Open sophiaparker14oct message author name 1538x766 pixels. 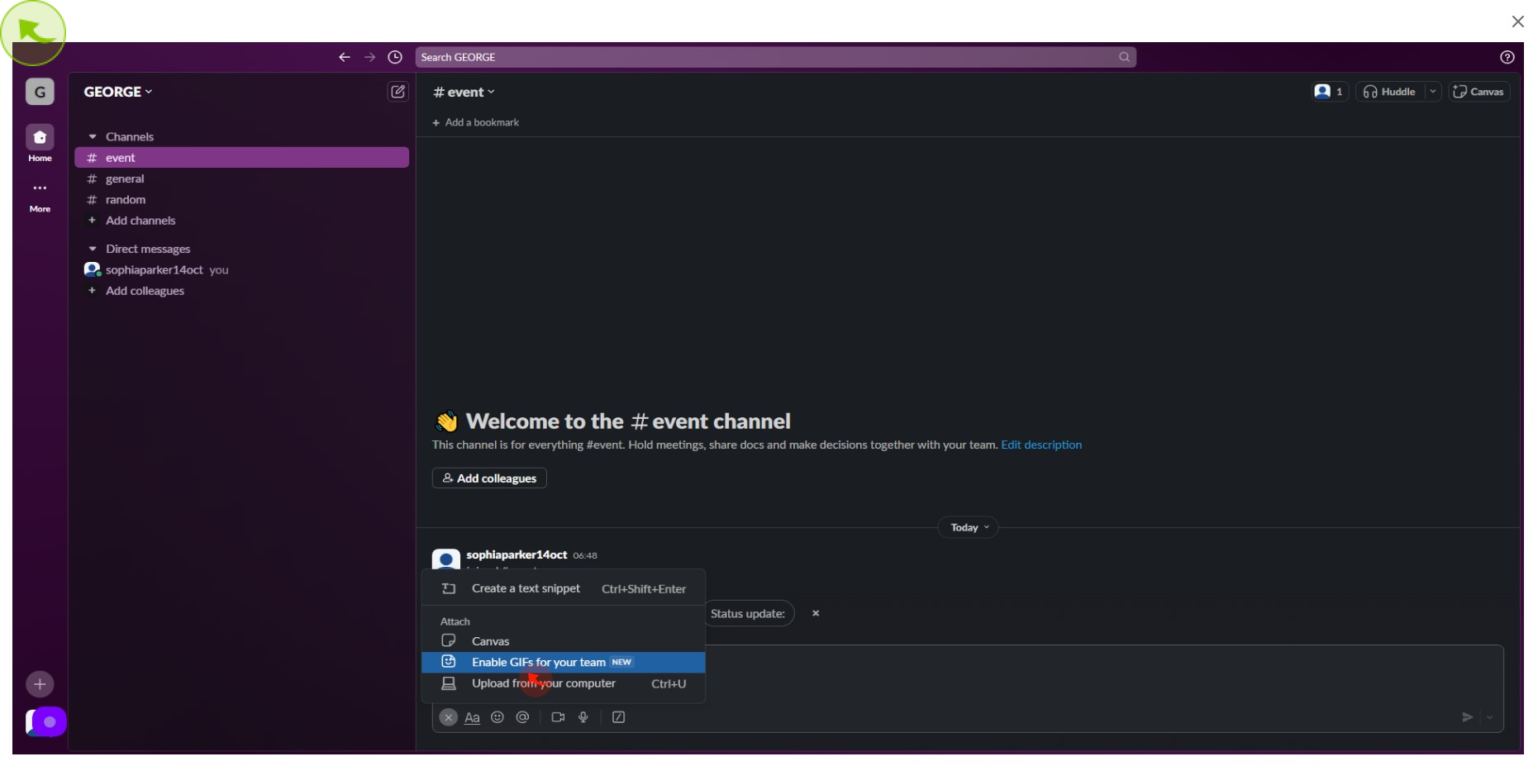point(517,554)
